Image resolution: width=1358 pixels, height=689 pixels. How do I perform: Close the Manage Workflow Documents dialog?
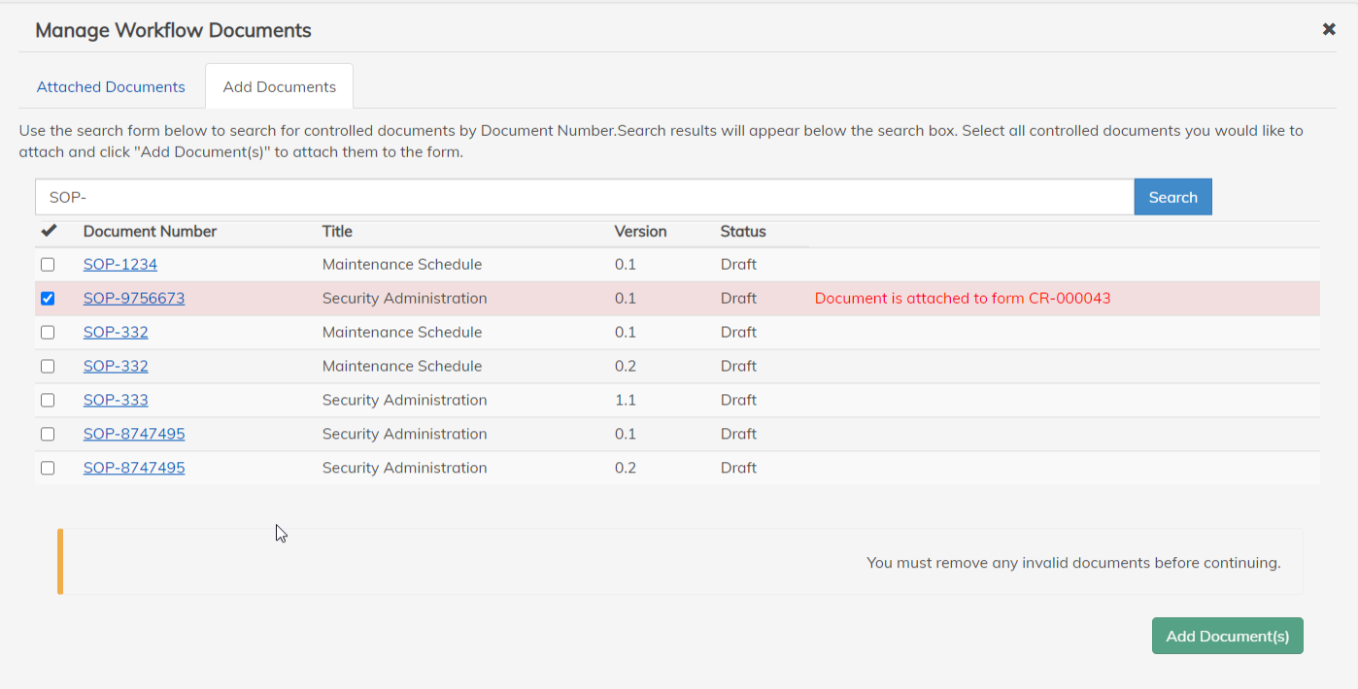click(x=1329, y=29)
